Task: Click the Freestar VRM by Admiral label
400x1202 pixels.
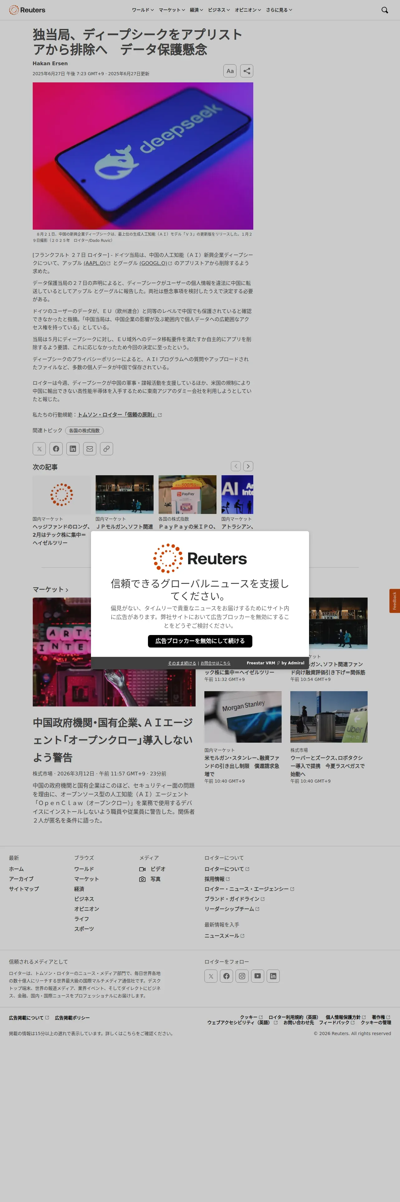Action: (x=275, y=663)
